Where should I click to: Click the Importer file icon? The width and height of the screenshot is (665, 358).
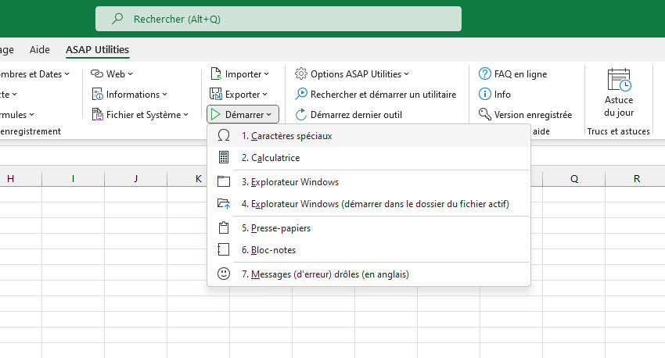pyautogui.click(x=216, y=73)
